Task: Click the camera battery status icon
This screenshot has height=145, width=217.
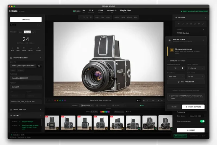Action: click(x=74, y=11)
